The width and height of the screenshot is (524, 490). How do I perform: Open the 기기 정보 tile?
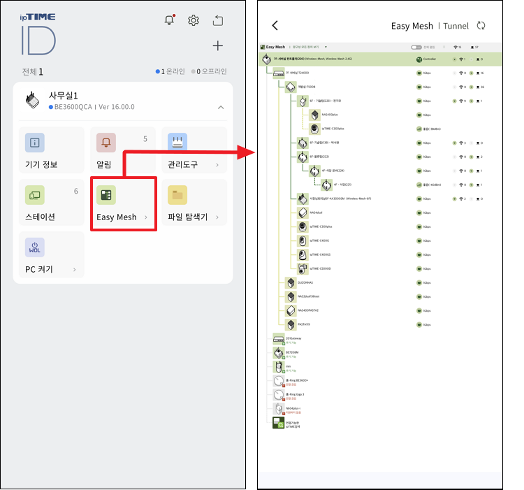(52, 150)
